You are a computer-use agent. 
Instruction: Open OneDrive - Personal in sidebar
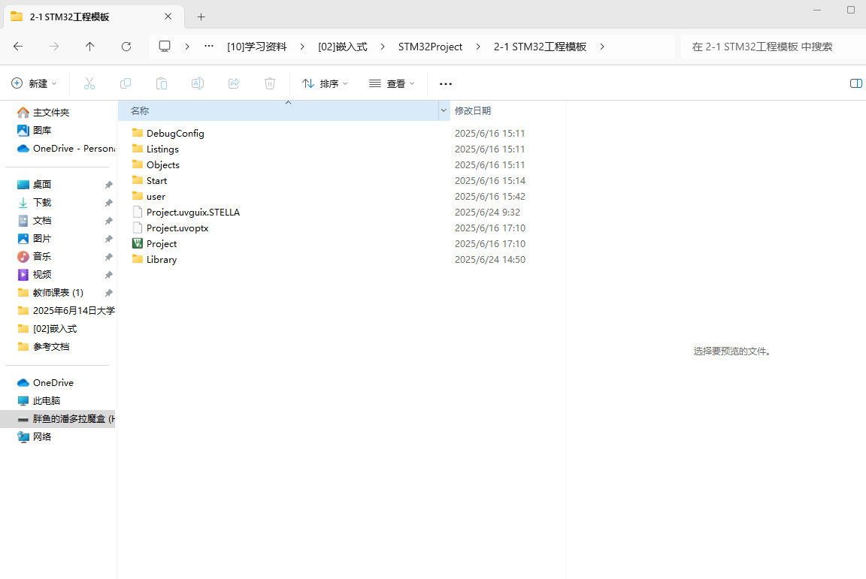pyautogui.click(x=74, y=149)
